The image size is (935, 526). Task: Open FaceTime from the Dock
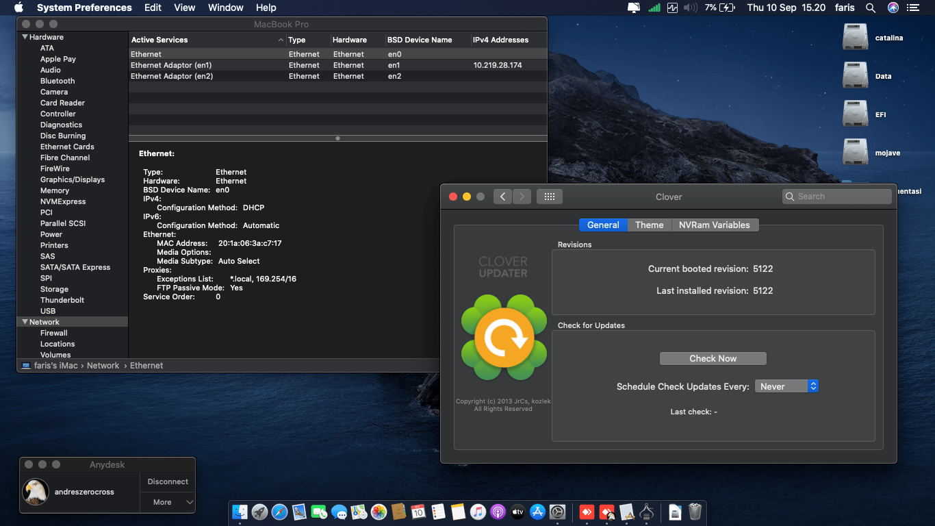point(319,512)
